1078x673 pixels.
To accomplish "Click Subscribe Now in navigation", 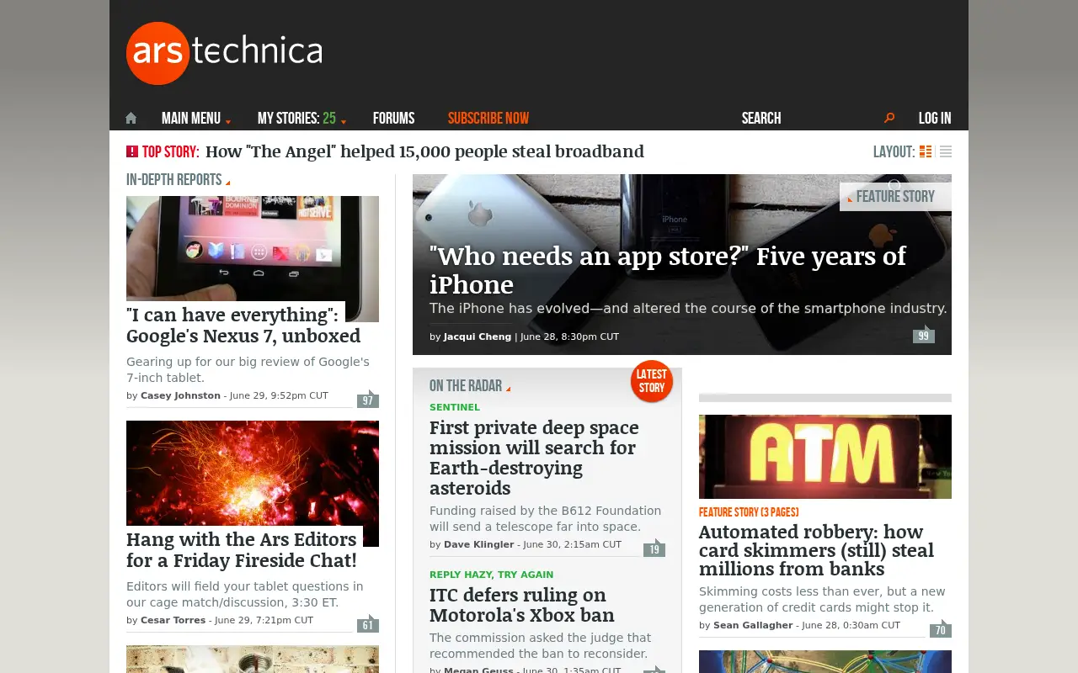I will (488, 118).
